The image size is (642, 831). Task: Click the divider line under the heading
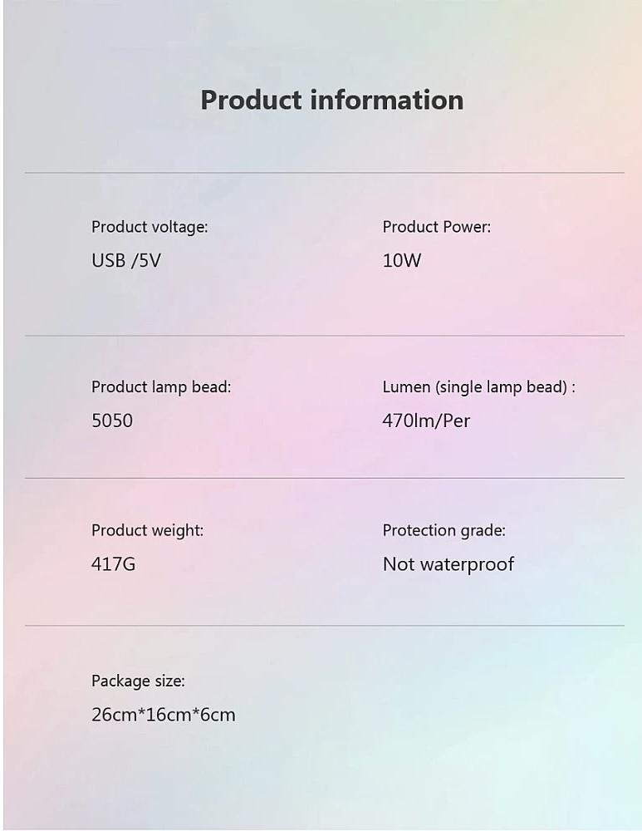click(x=324, y=173)
